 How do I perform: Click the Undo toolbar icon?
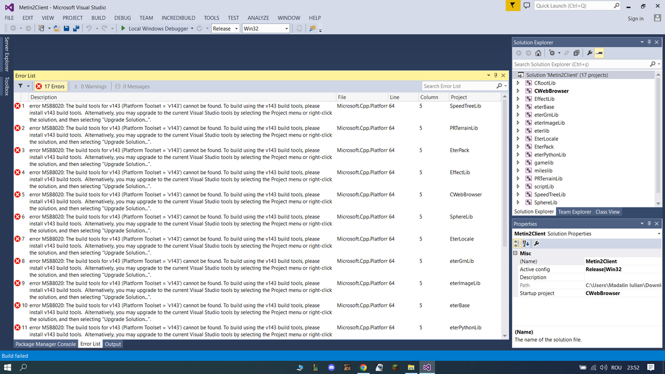[89, 29]
